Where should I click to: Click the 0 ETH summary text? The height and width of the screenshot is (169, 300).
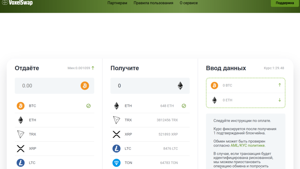click(x=227, y=100)
